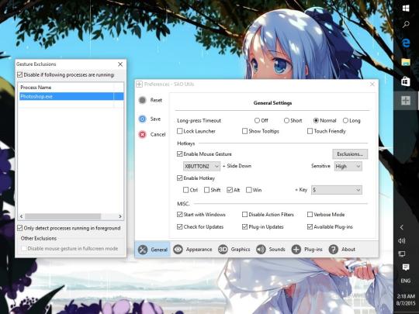Image resolution: width=419 pixels, height=314 pixels.
Task: Open the Plug-ins tab
Action: [x=306, y=250]
